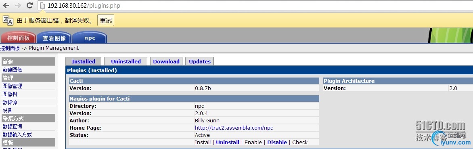Open 图像树 in the sidebar
473x149 pixels.
pos(10,94)
